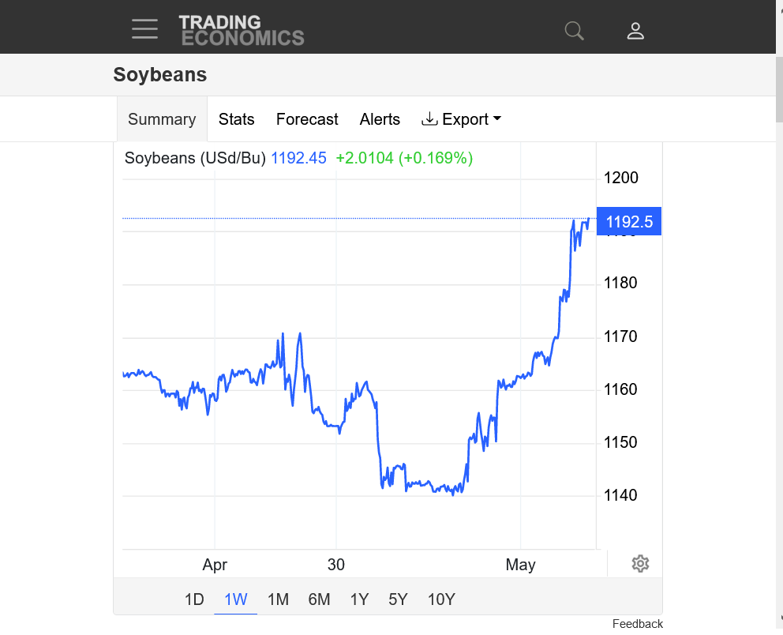Viewport: 783px width, 635px height.
Task: Select the 1D time range
Action: 194,599
